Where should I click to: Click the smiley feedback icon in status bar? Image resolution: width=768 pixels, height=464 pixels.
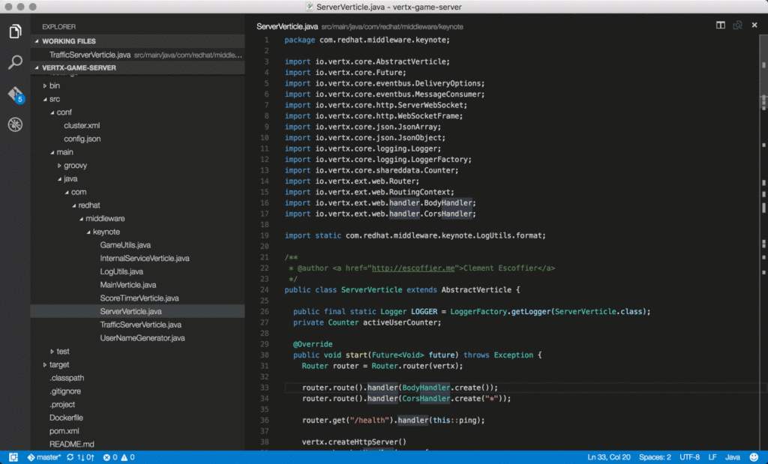[752, 457]
